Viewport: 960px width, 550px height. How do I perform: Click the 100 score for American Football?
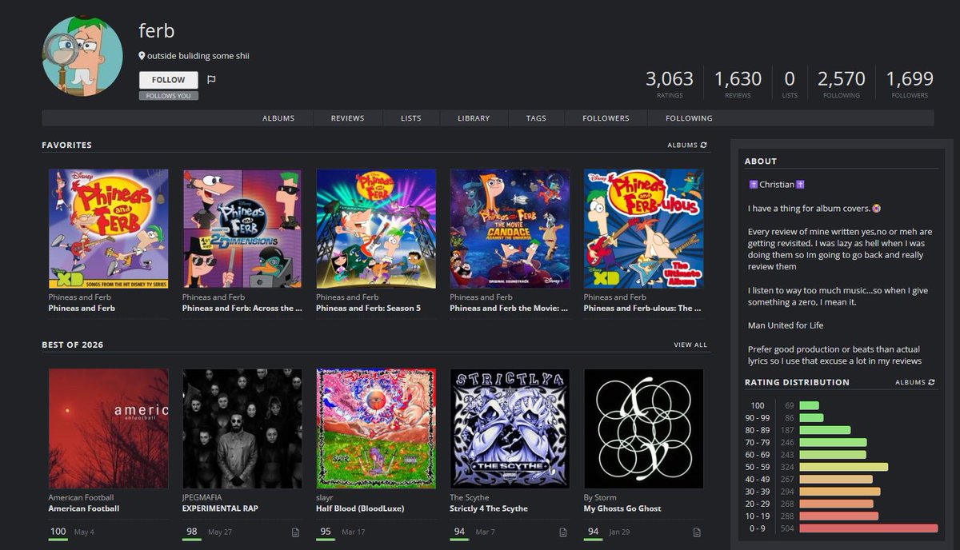coord(58,532)
